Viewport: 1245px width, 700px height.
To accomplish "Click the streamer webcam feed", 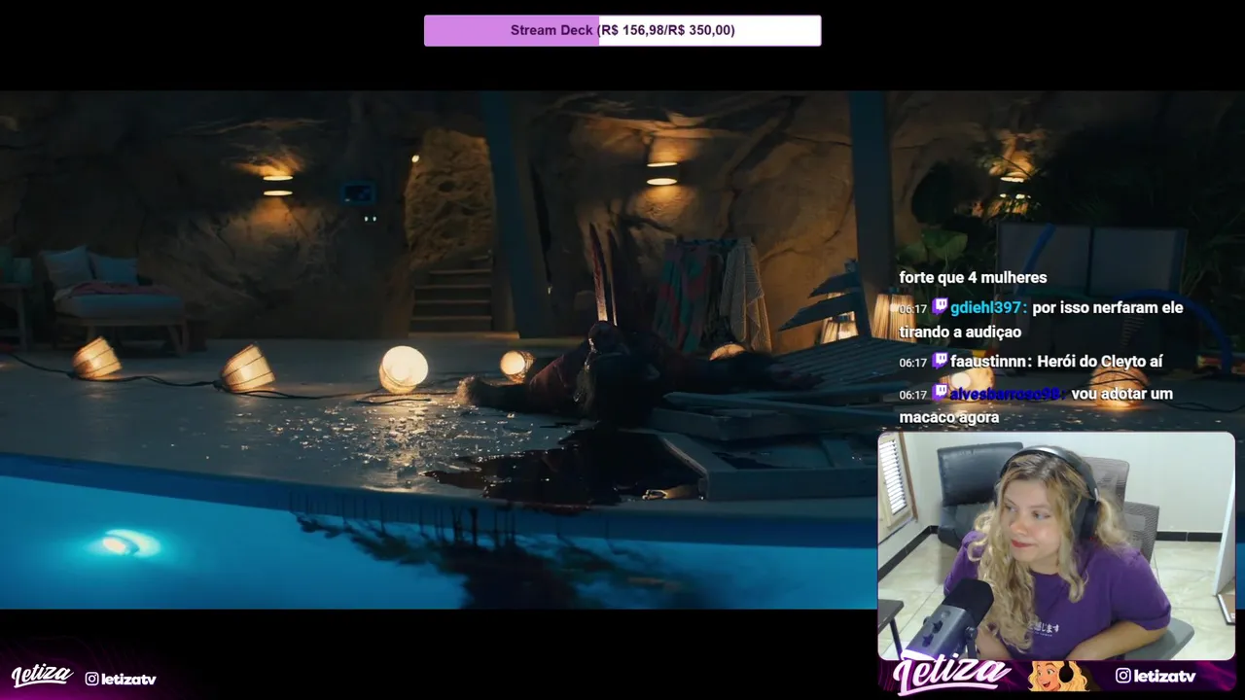I will click(x=1056, y=546).
